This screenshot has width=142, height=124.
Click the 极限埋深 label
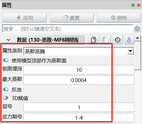coord(12,69)
